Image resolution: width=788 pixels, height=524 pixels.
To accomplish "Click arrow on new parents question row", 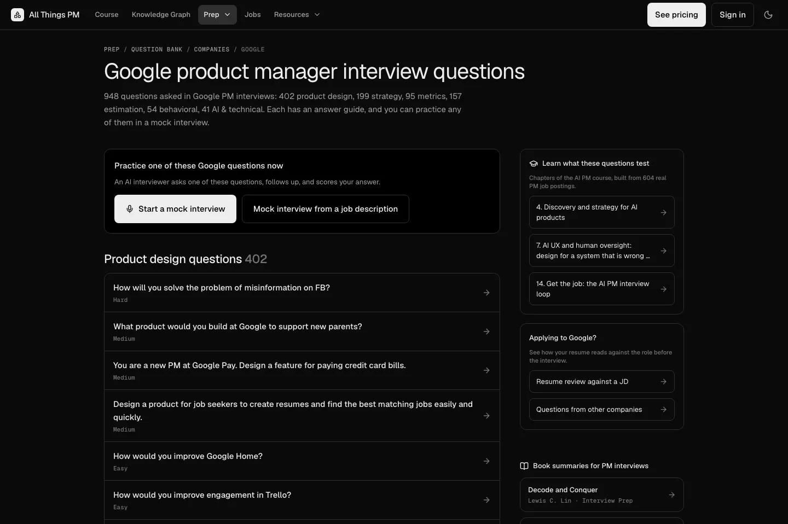I will pyautogui.click(x=486, y=331).
